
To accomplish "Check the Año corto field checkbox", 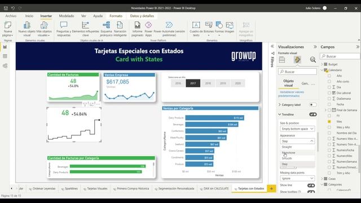I will [329, 81].
